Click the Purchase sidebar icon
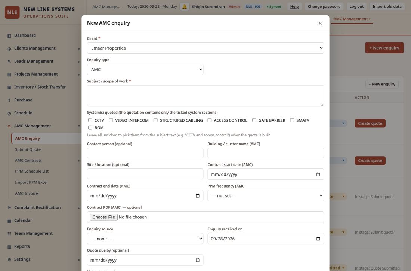Screen dimensions: 411x271 point(9,100)
